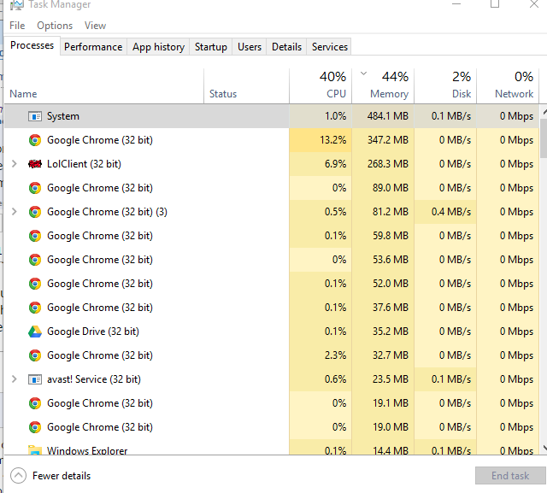This screenshot has width=547, height=493.
Task: Sort processes by the Disk column
Action: (x=445, y=86)
